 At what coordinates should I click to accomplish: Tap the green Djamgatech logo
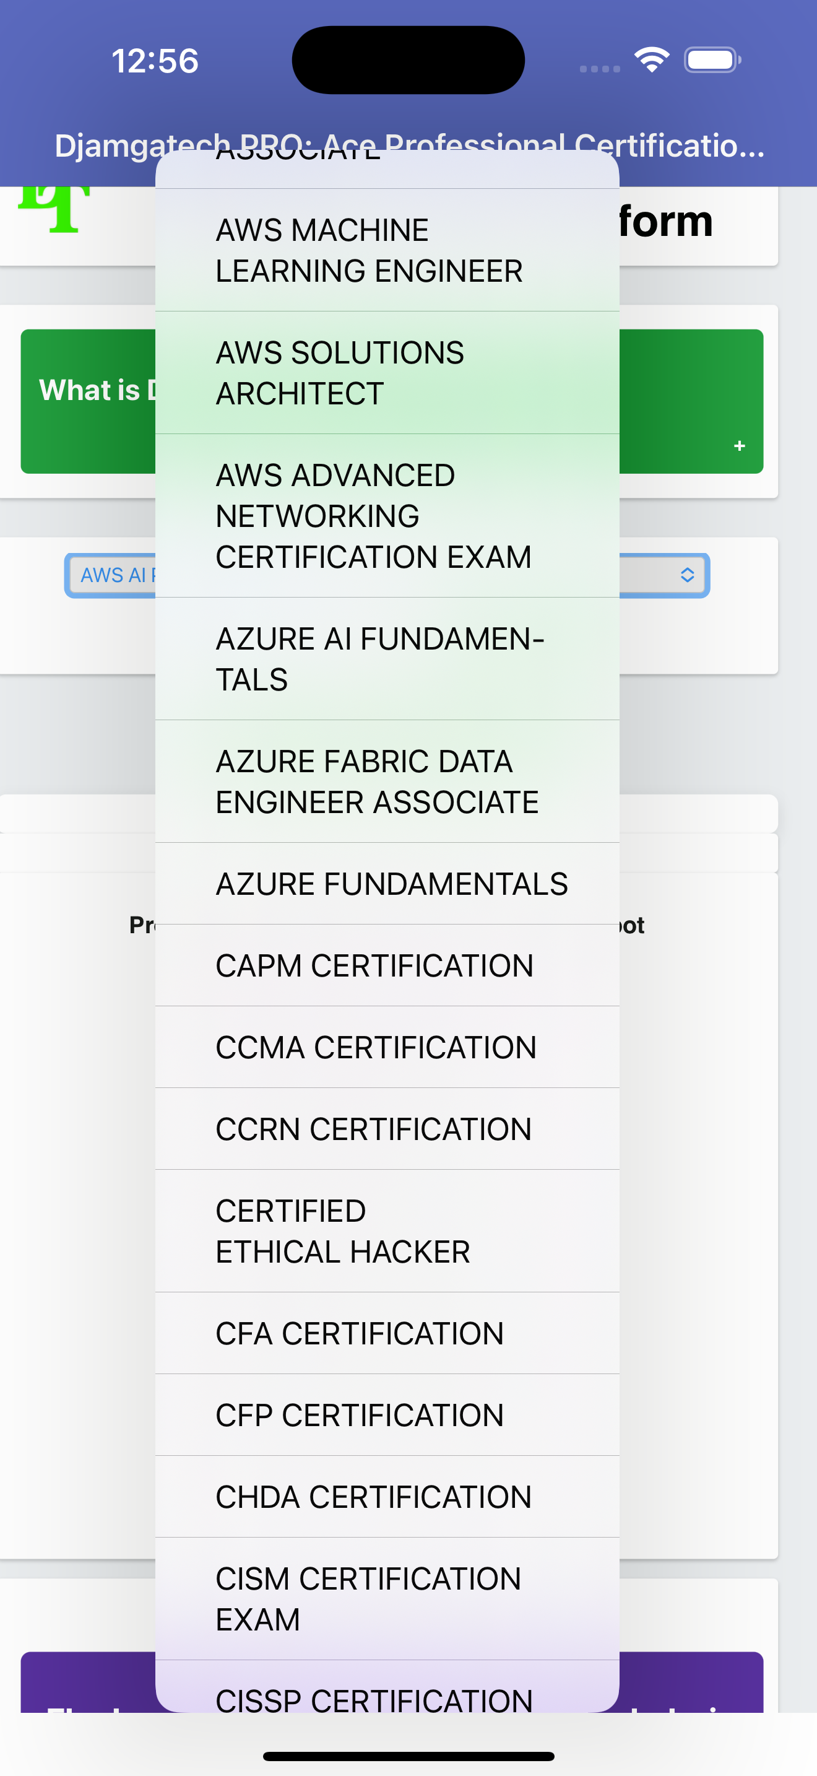tap(54, 209)
